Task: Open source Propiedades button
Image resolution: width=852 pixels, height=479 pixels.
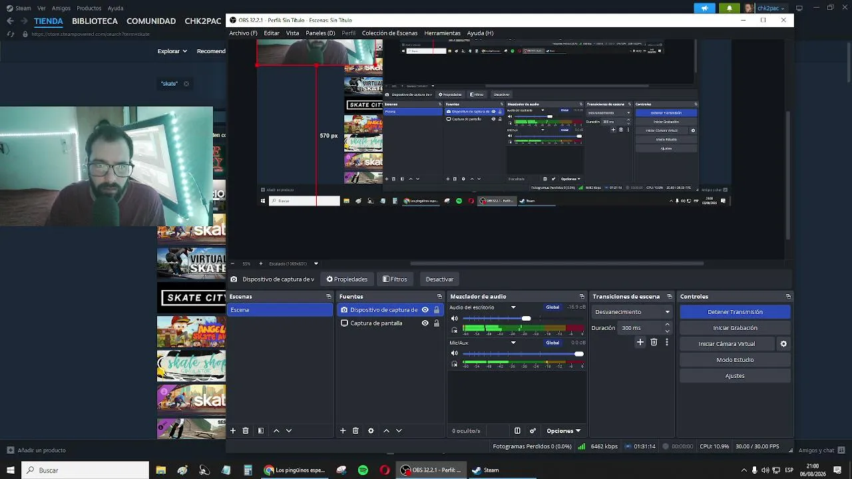Action: tap(347, 279)
